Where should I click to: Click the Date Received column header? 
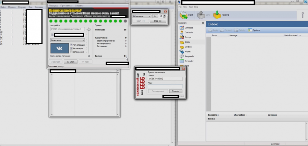291,35
